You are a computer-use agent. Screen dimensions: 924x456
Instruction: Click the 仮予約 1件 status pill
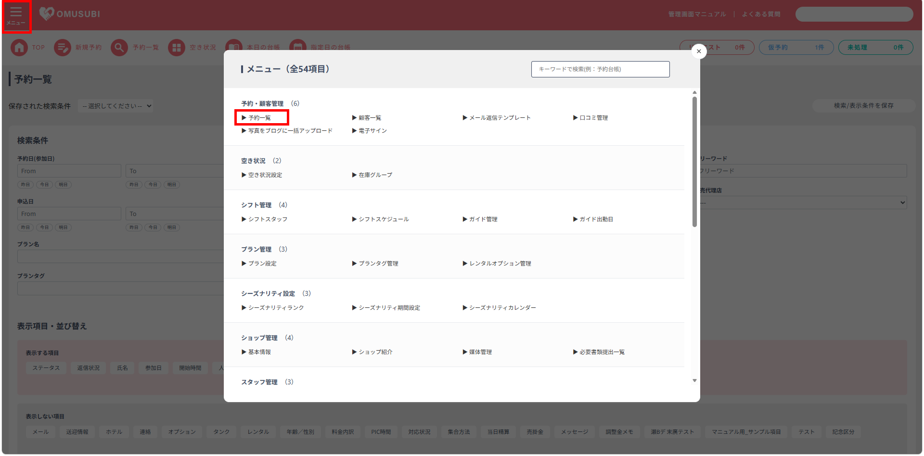pos(796,47)
